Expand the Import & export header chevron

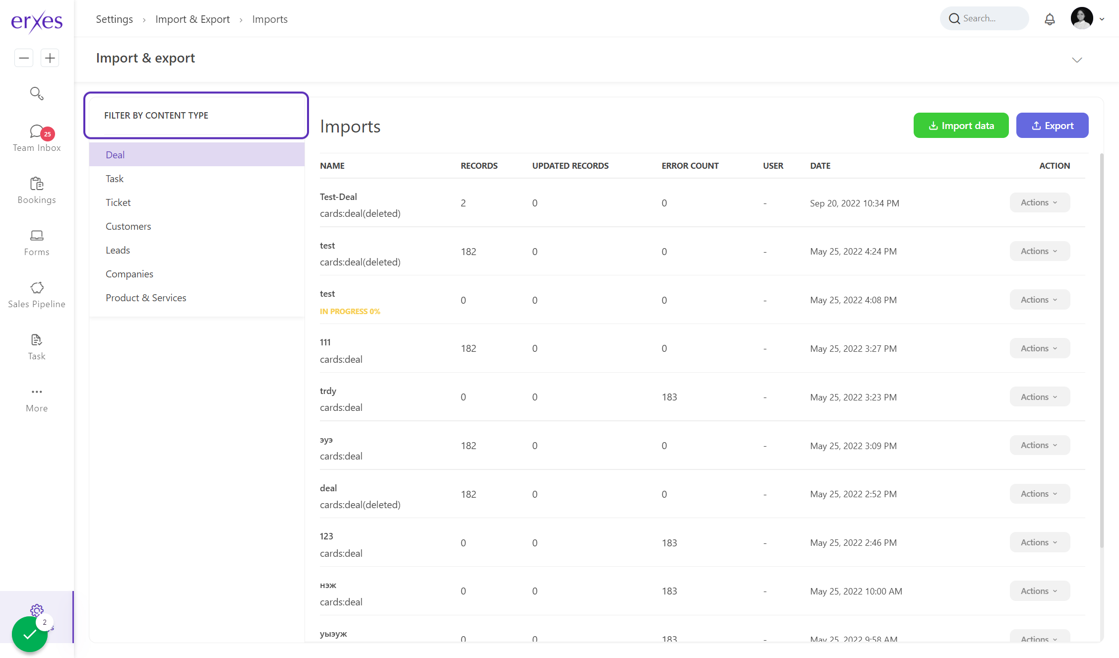pyautogui.click(x=1077, y=60)
